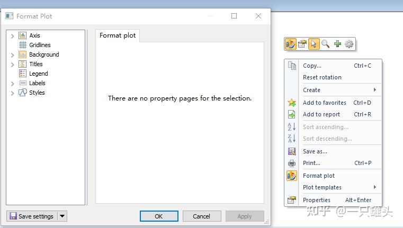Click the Format plot icon in mini toolbar
Viewport: 403px width, 228px height.
(290, 44)
